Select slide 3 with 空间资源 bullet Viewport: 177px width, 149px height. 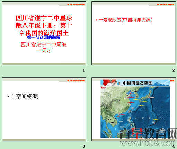44,109
